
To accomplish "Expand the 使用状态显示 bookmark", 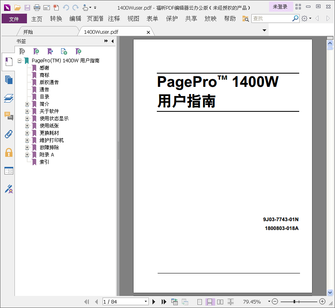I will coord(27,119).
